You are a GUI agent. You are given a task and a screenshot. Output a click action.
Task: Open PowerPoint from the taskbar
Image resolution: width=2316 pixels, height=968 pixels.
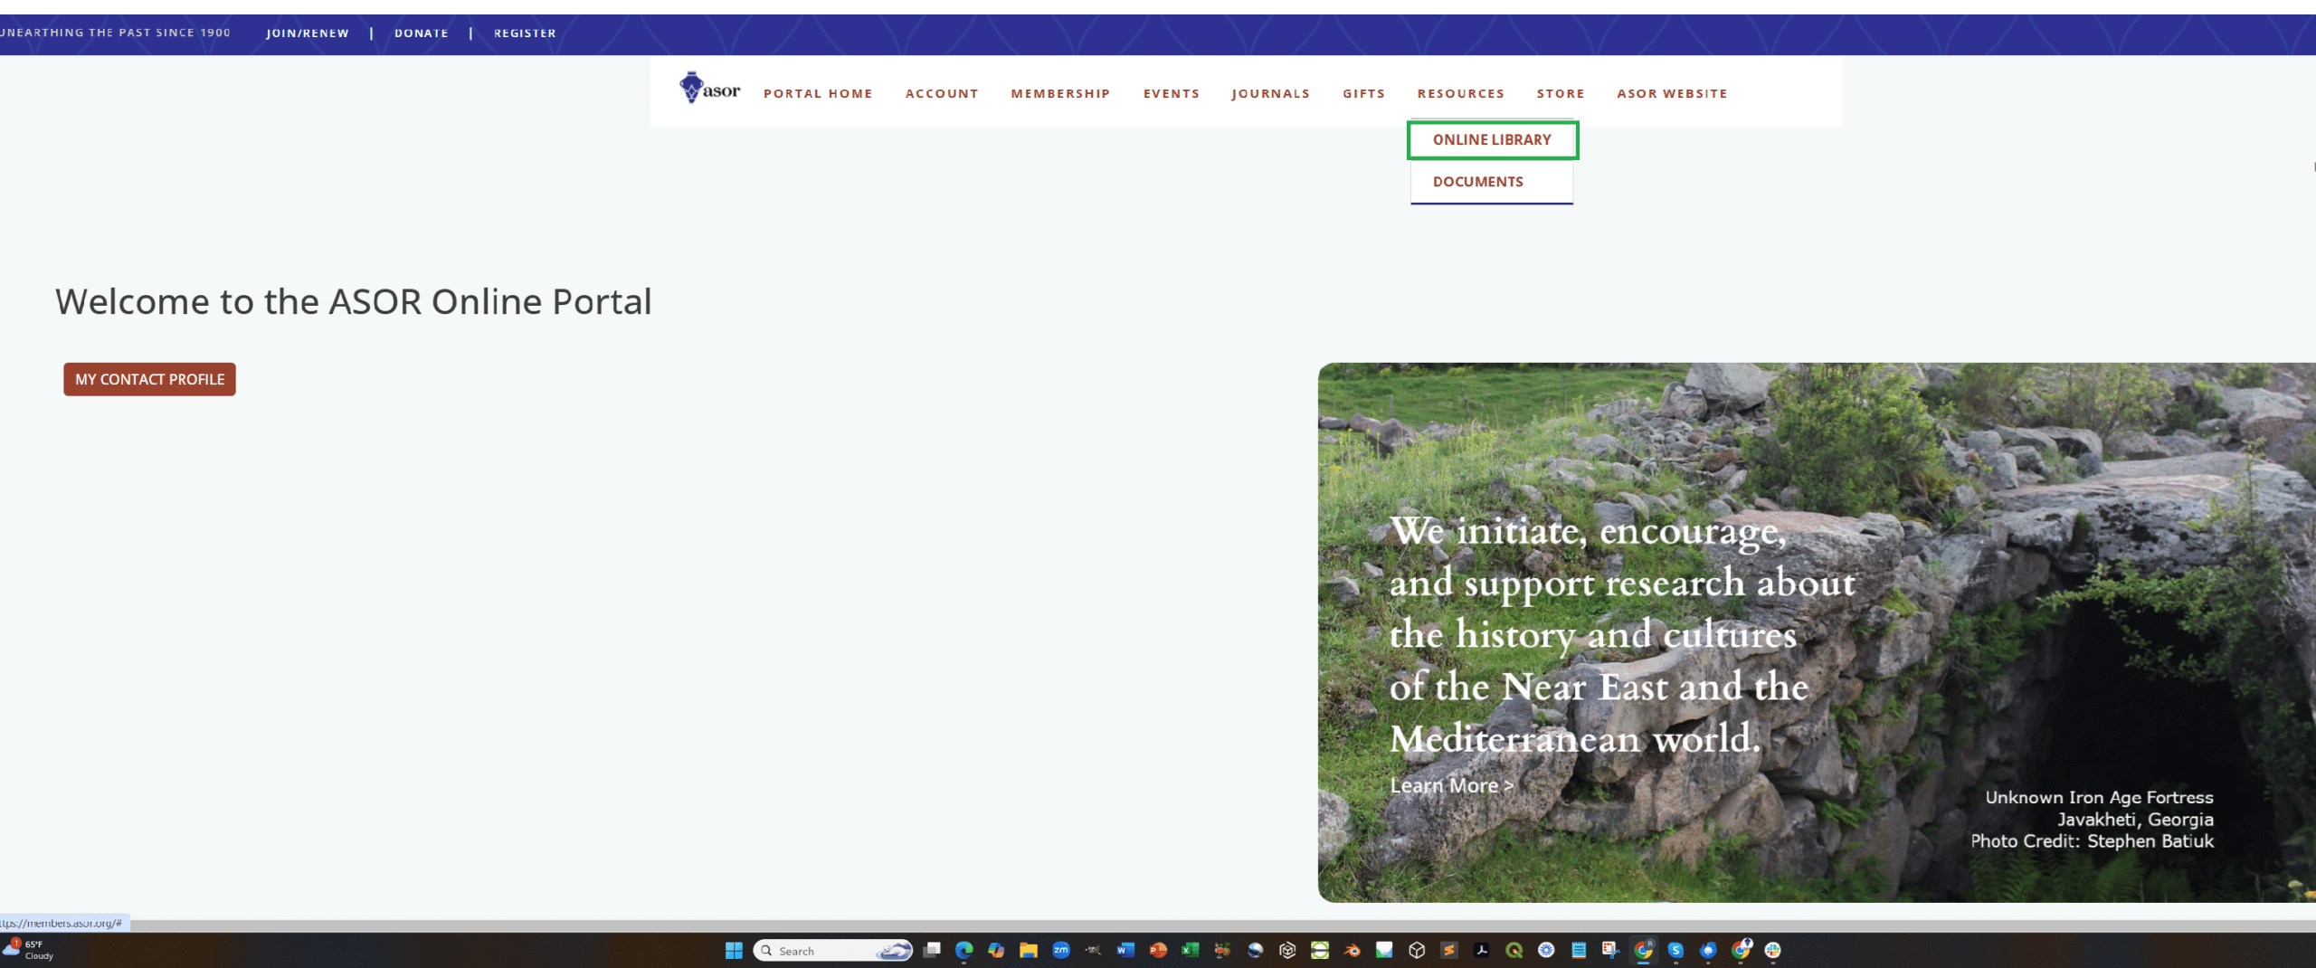tap(1158, 950)
